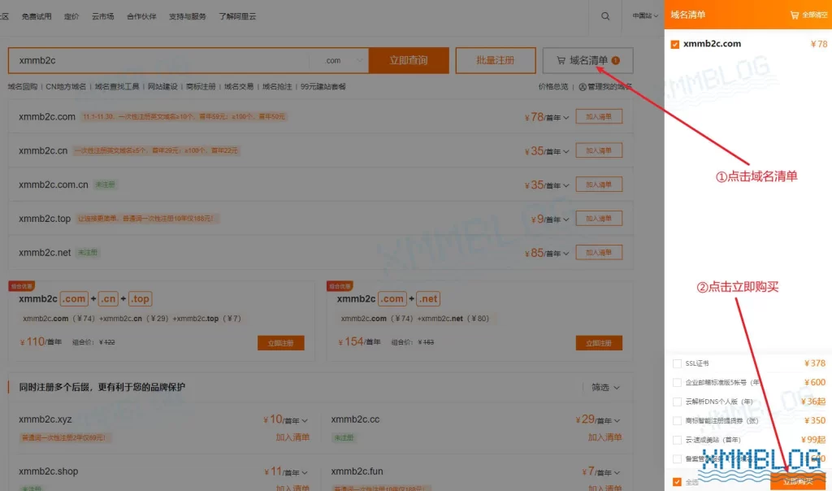The width and height of the screenshot is (832, 491).
Task: Click 加入清单 link for xmmb2c.xyz
Action: 292,437
